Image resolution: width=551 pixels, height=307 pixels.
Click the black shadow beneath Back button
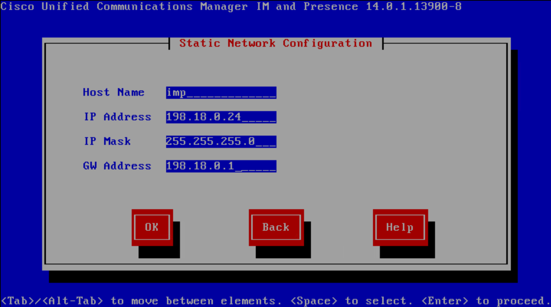point(283,252)
